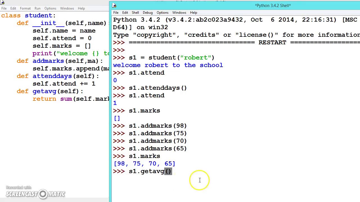Click 'def getavg(self):' in editor
This screenshot has height=202, width=360.
pyautogui.click(x=50, y=91)
